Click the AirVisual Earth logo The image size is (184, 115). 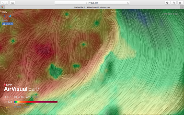(x=22, y=89)
